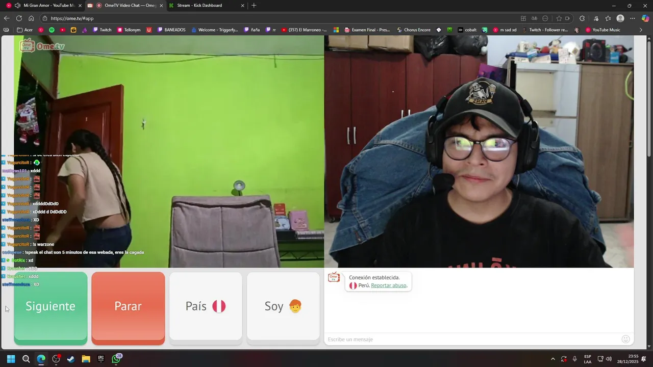Show more bookmarks overflow chevron

click(641, 30)
